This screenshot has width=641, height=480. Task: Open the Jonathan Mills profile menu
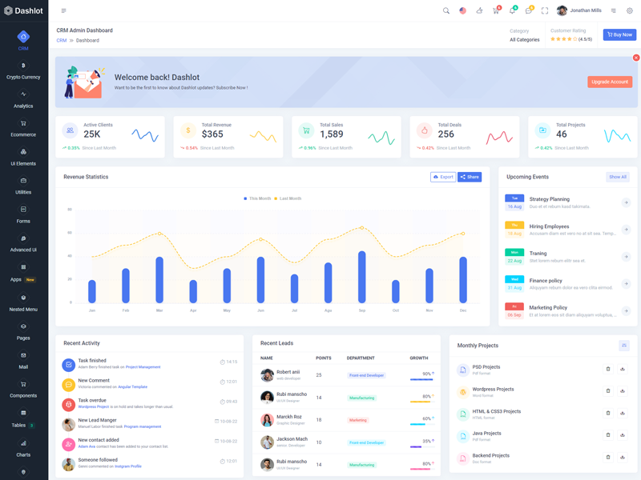[579, 10]
